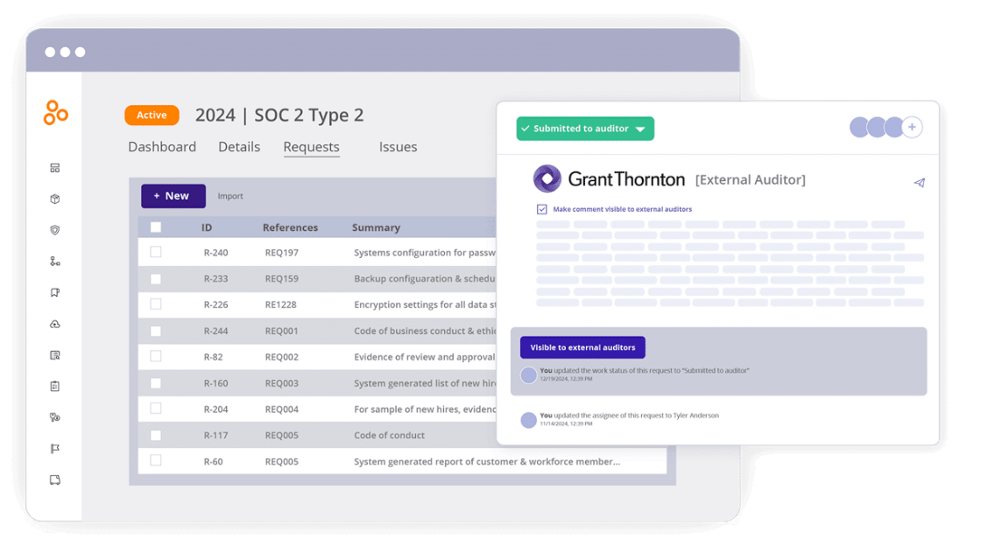Open the Details tab

click(239, 147)
